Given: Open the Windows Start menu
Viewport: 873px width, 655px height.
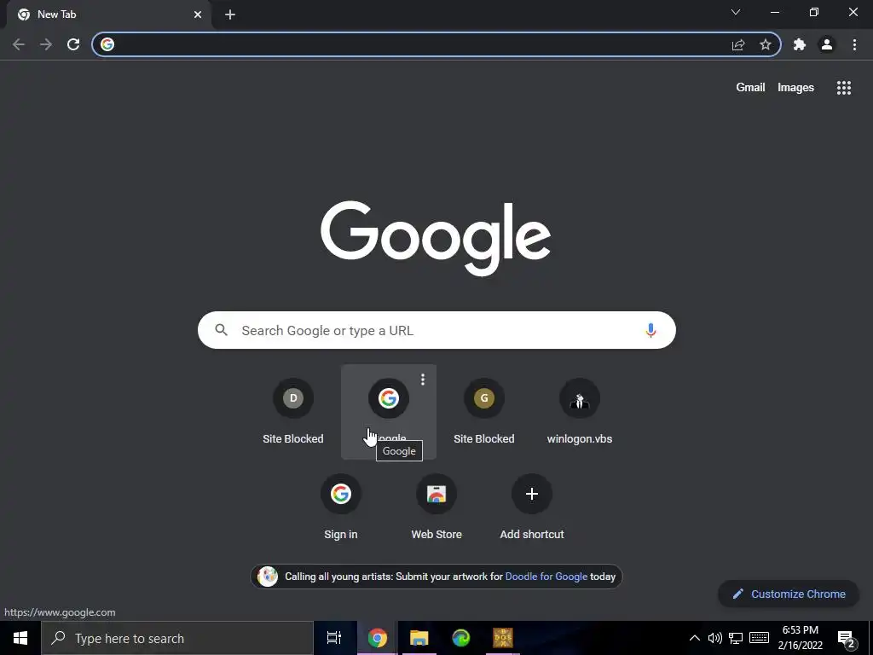Looking at the screenshot, I should point(20,638).
